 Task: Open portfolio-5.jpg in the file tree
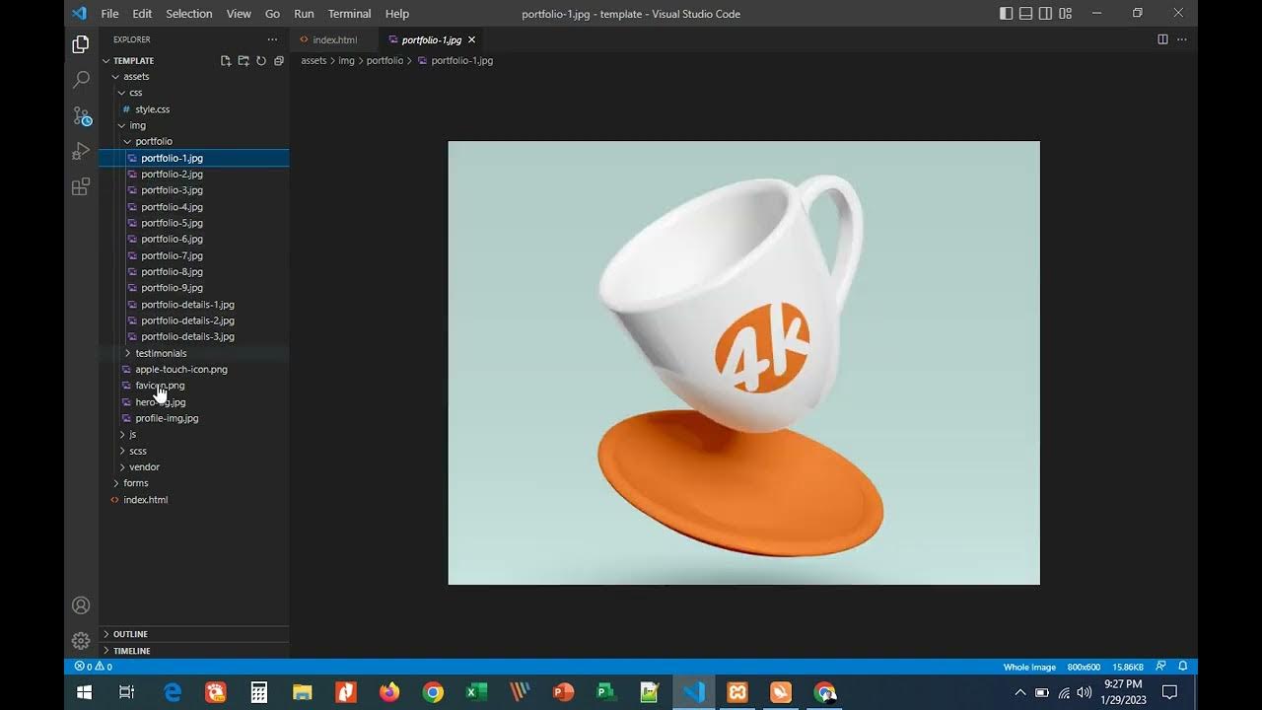[172, 223]
